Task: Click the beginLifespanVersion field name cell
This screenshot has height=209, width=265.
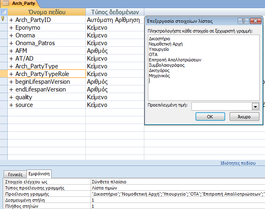Action: (x=47, y=82)
